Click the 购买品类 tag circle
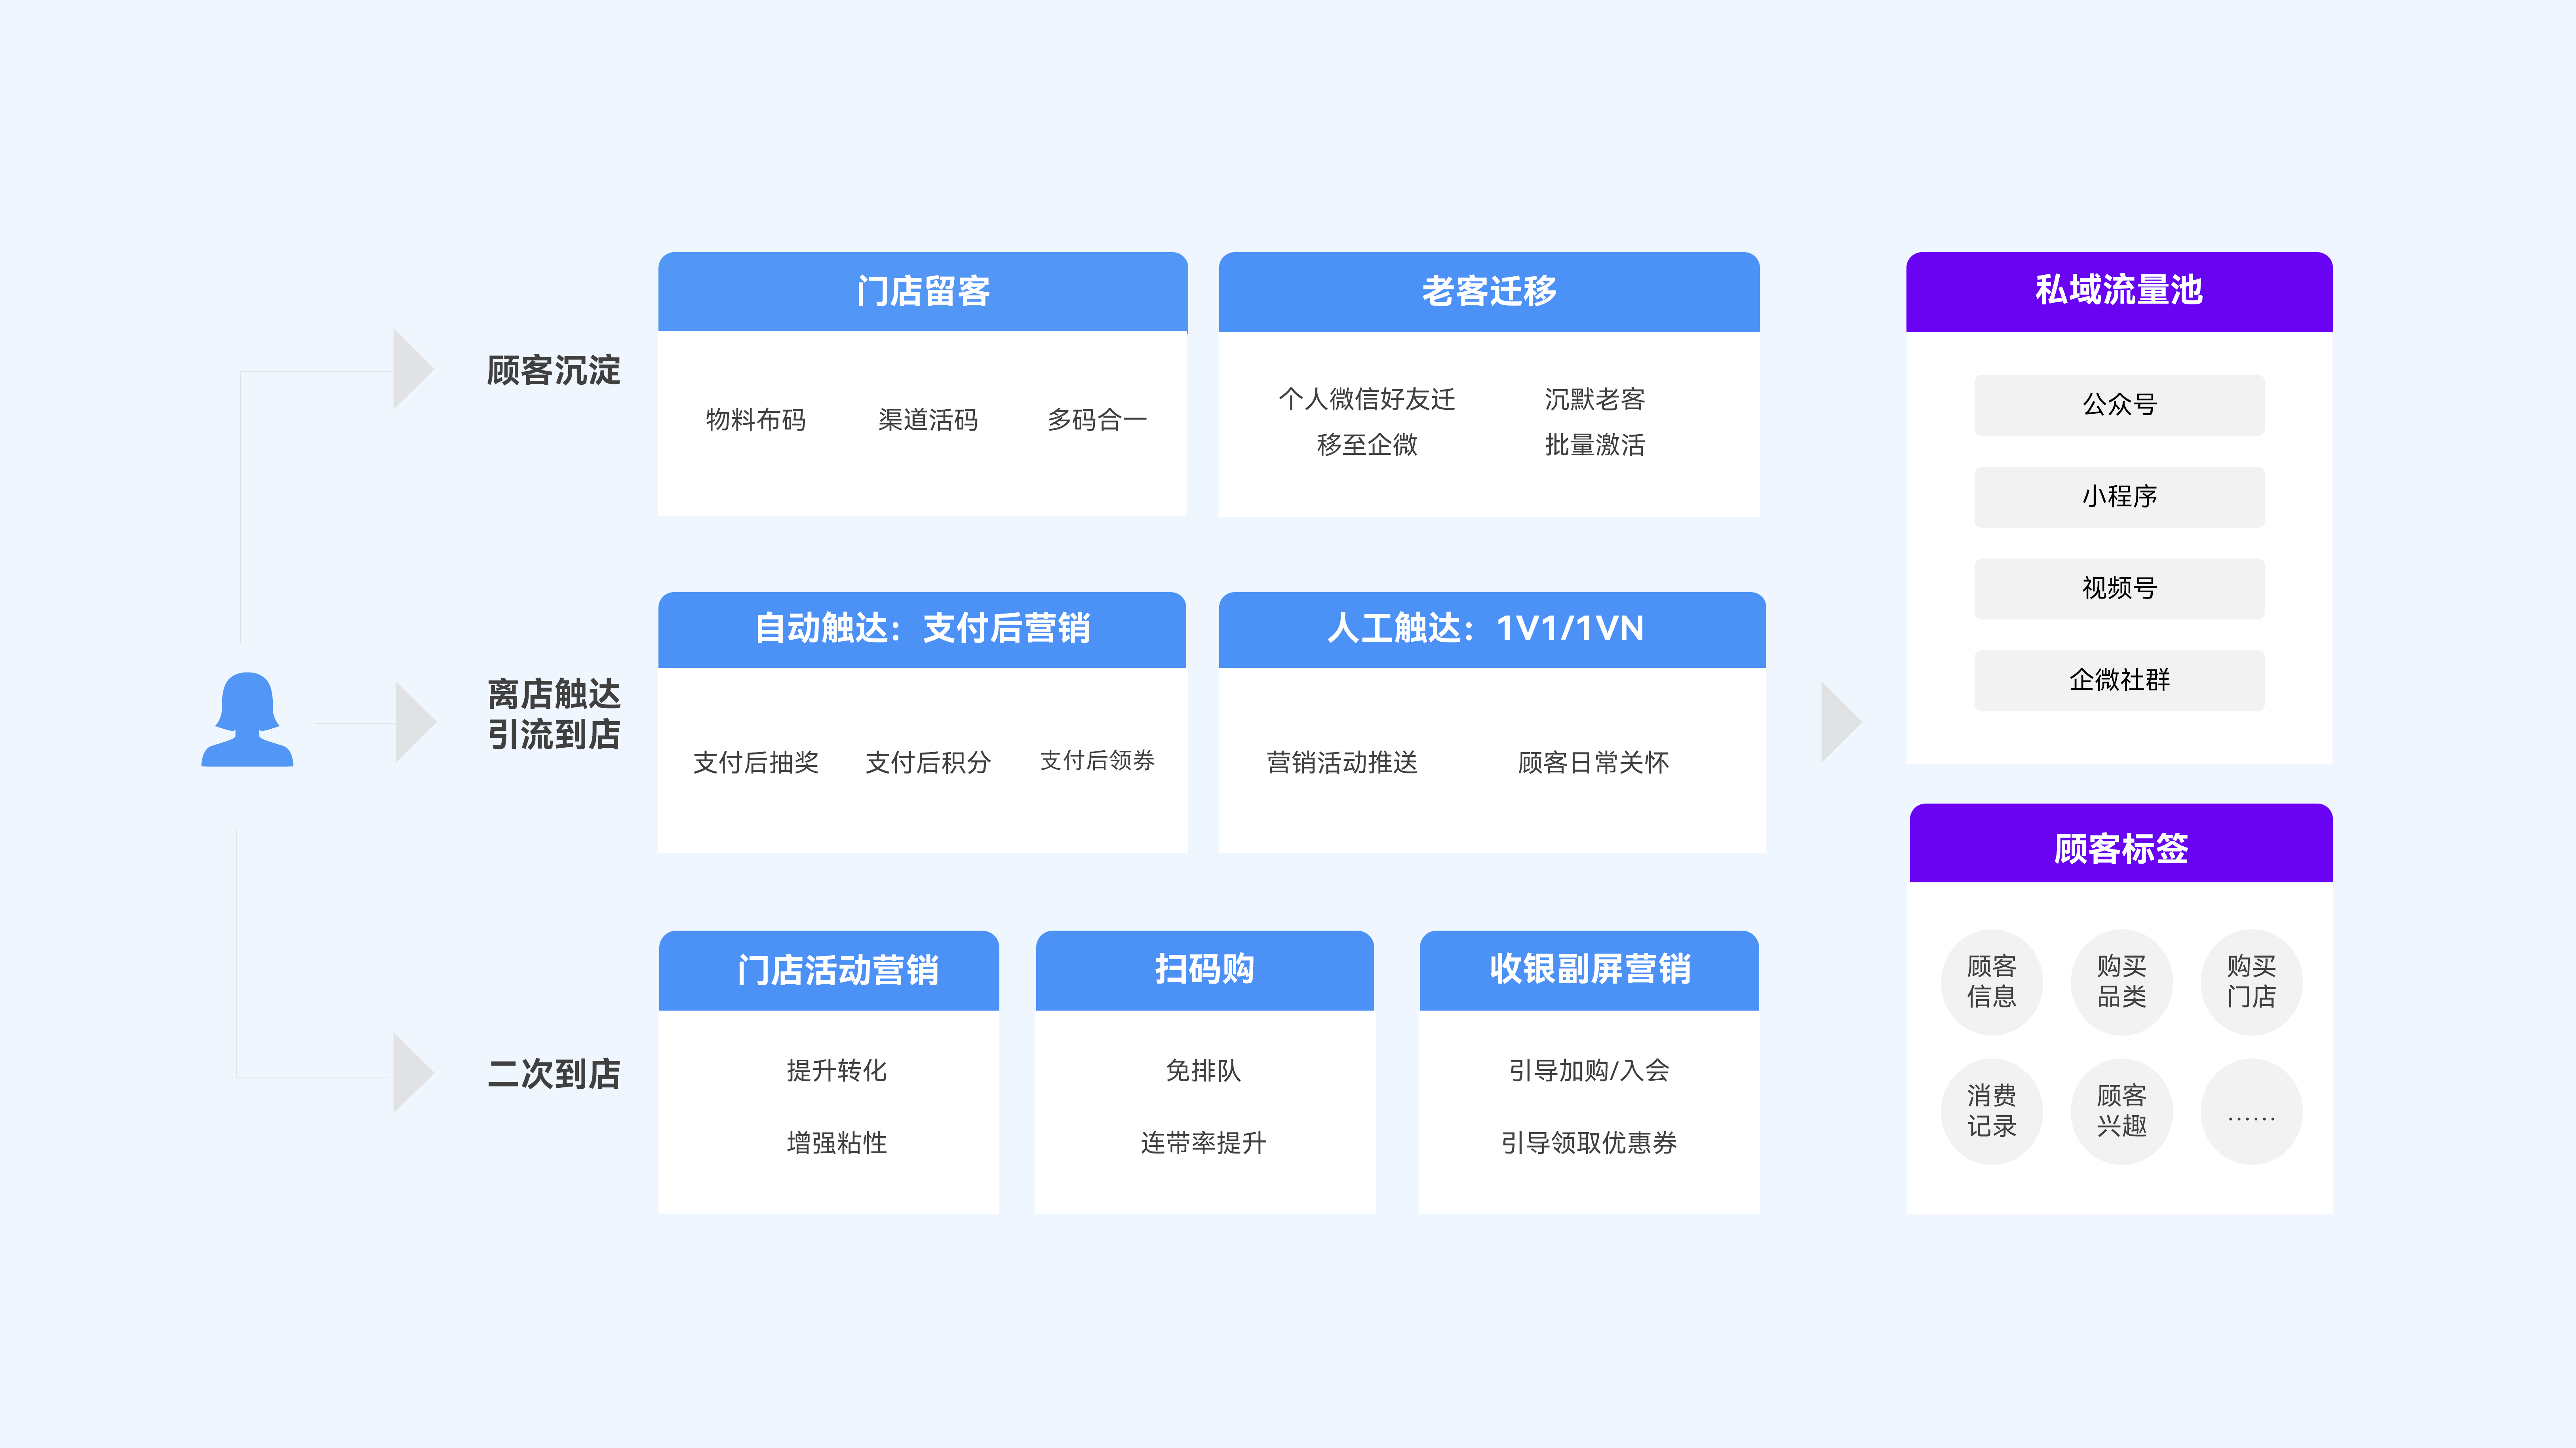The width and height of the screenshot is (2576, 1448). coord(2121,982)
